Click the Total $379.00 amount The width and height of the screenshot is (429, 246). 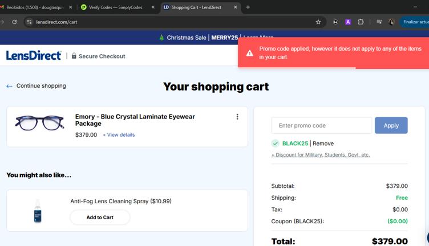click(390, 241)
